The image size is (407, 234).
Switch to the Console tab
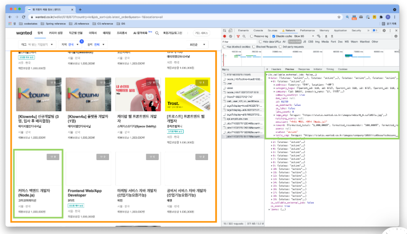[x=258, y=31]
